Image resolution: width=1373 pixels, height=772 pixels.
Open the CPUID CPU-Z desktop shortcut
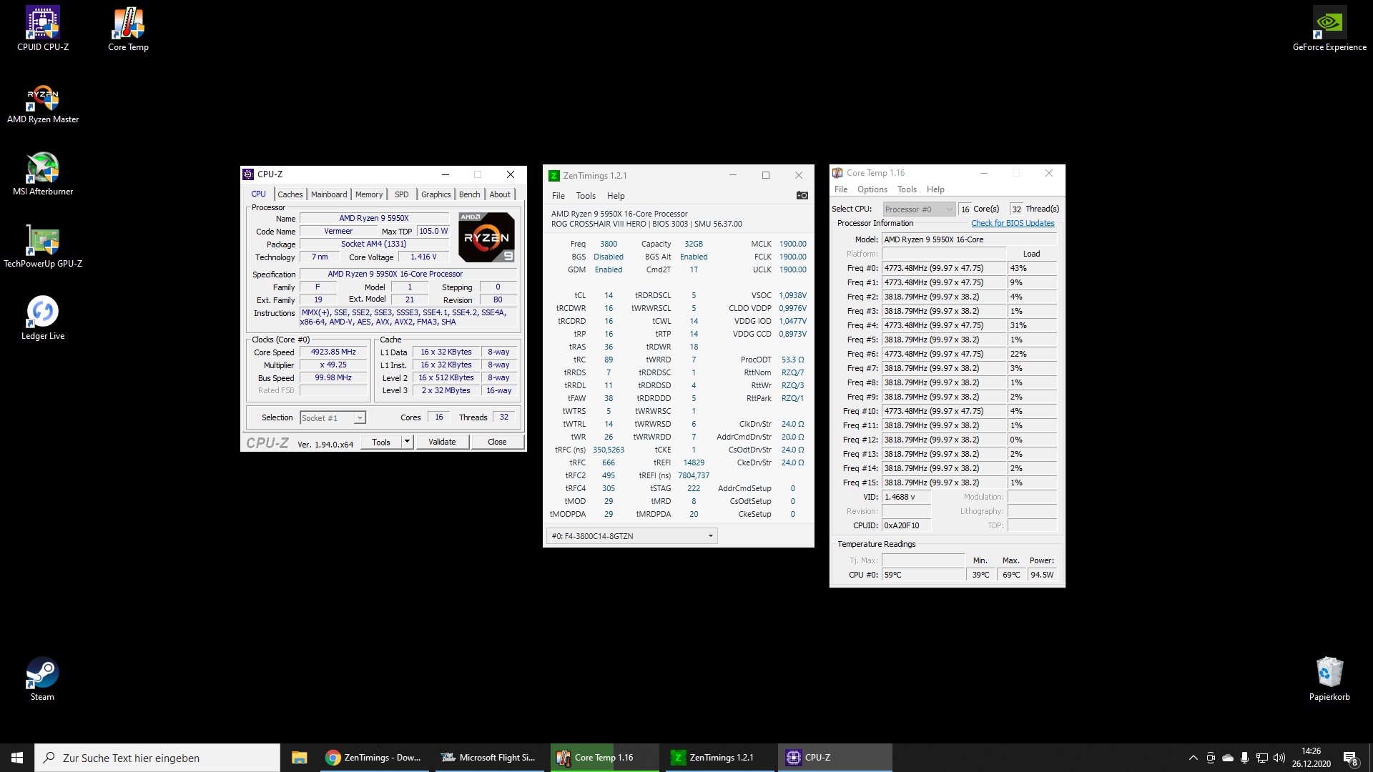pyautogui.click(x=43, y=29)
